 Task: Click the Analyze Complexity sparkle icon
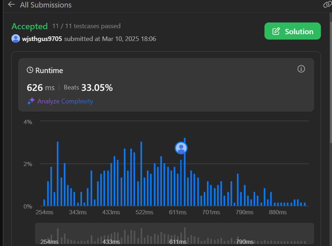pos(31,101)
